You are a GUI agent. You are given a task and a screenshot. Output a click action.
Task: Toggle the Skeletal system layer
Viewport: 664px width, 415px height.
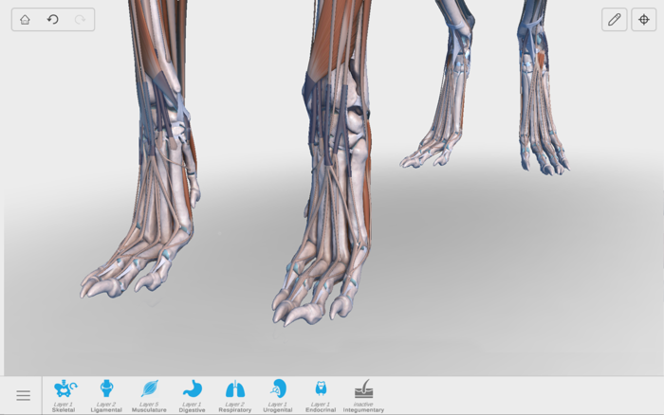point(64,395)
